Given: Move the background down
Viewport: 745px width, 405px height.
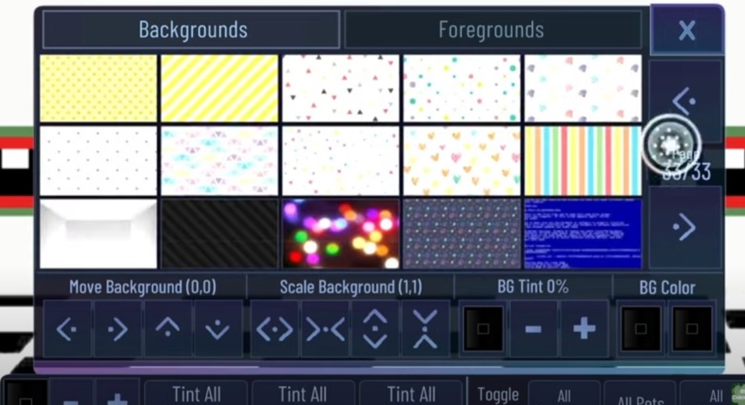Looking at the screenshot, I should 218,329.
